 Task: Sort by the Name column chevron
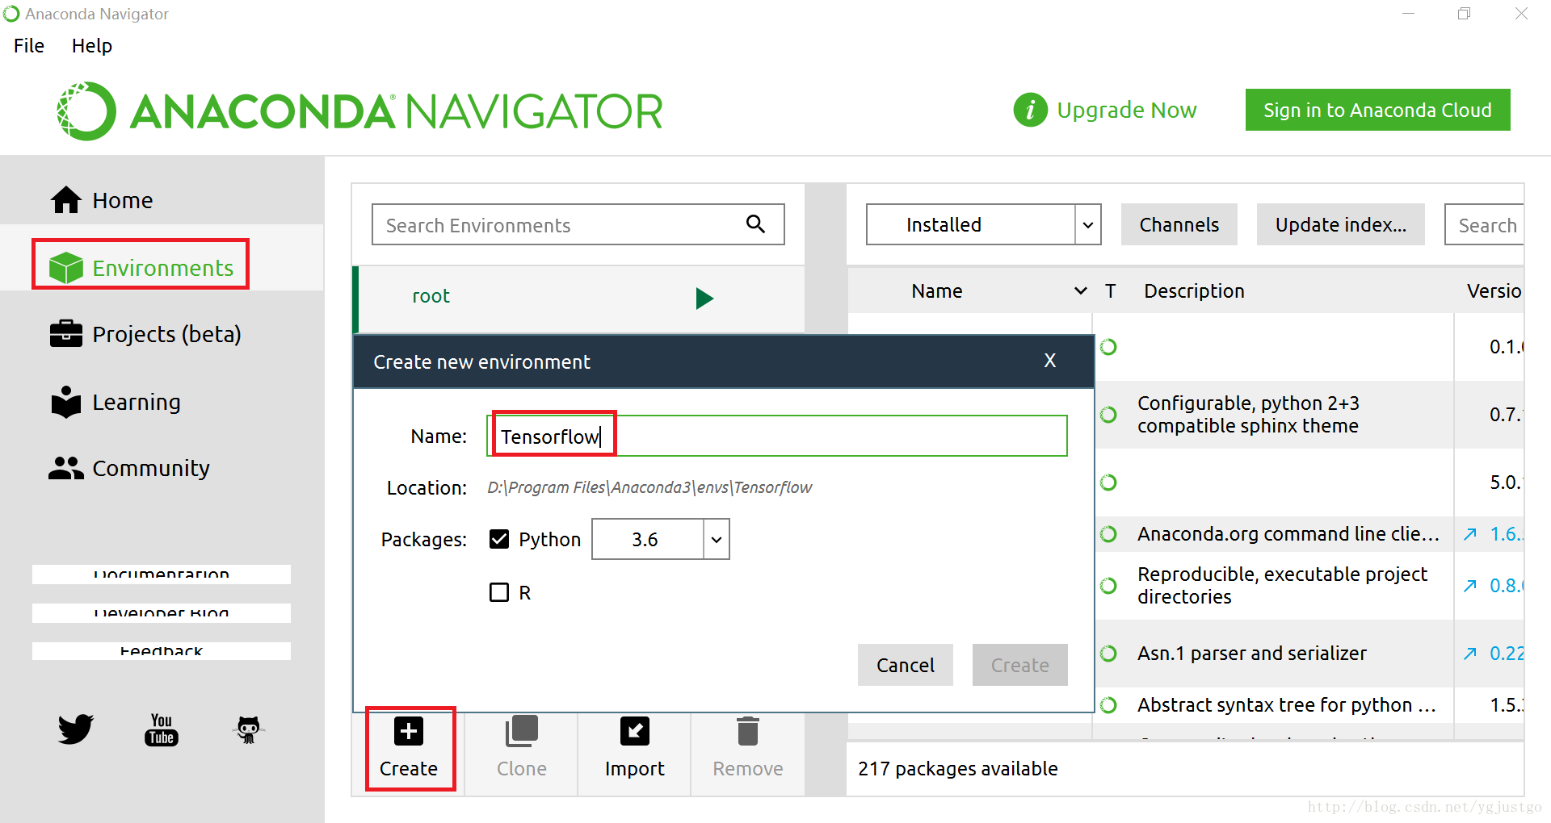pos(1080,290)
